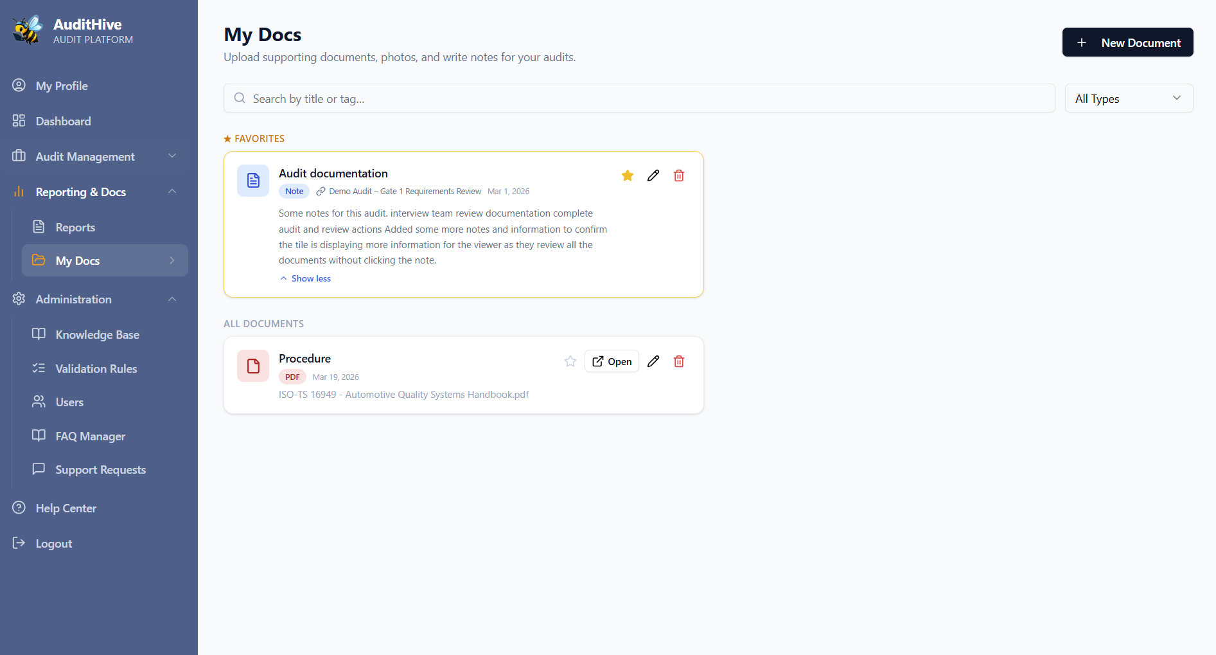Open Knowledge Base in sidebar
Viewport: 1216px width, 655px height.
click(x=97, y=334)
